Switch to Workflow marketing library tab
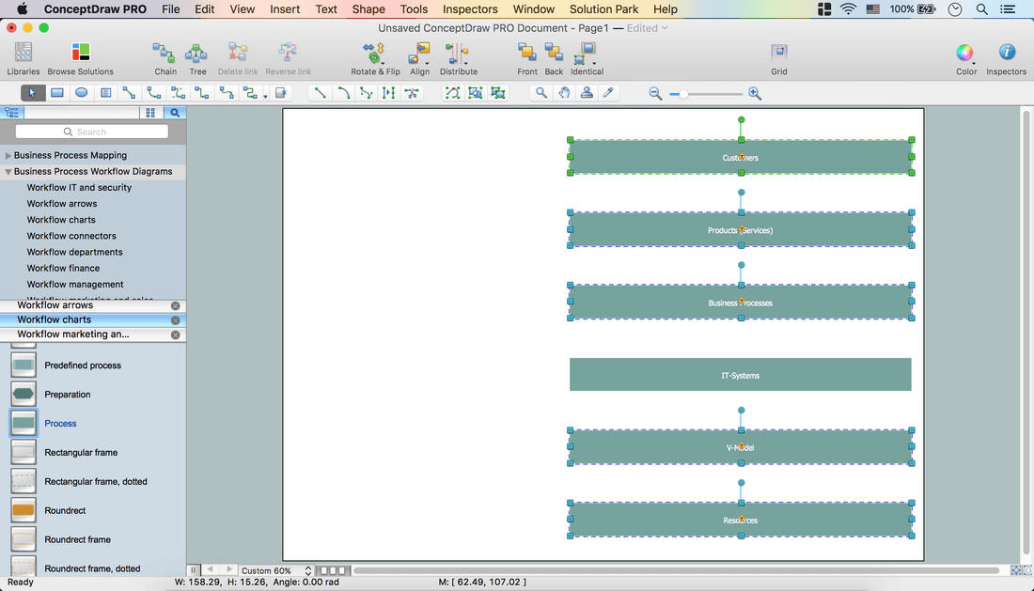This screenshot has height=591, width=1034. point(73,334)
